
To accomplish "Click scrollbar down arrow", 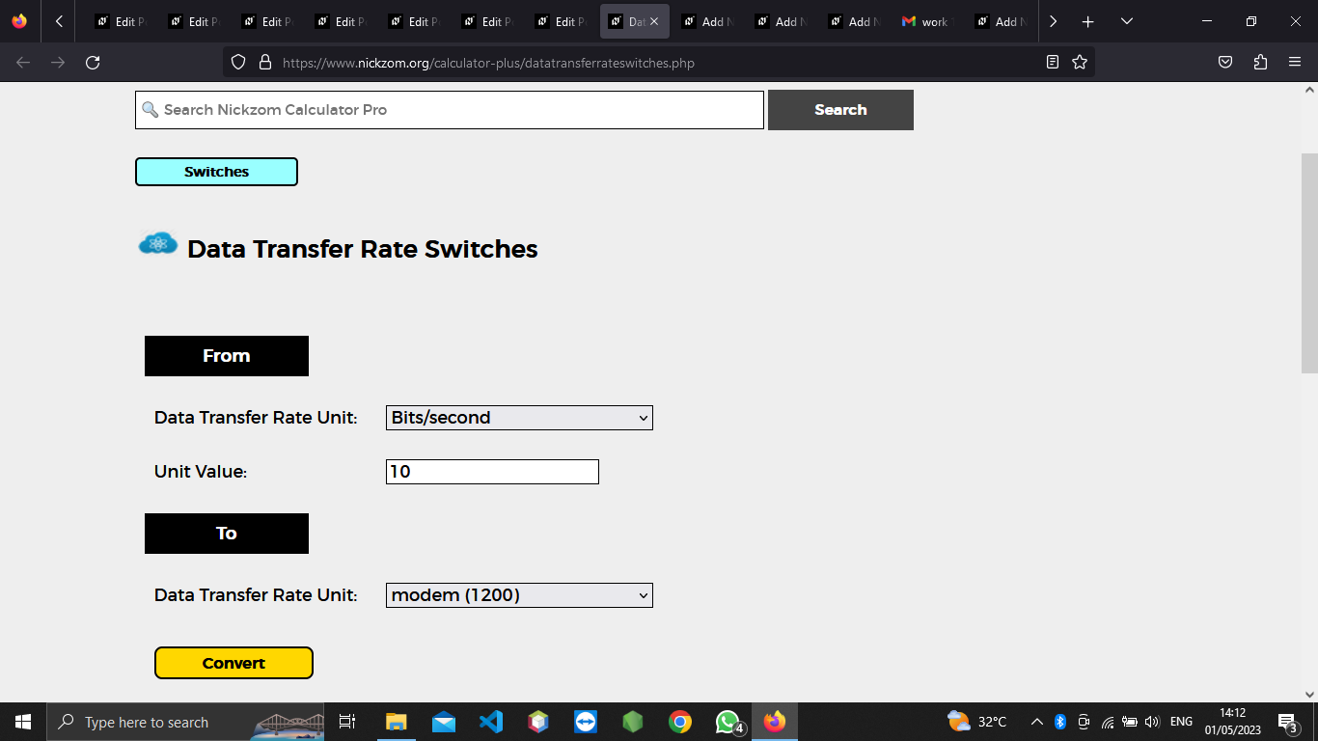I will coord(1309,694).
